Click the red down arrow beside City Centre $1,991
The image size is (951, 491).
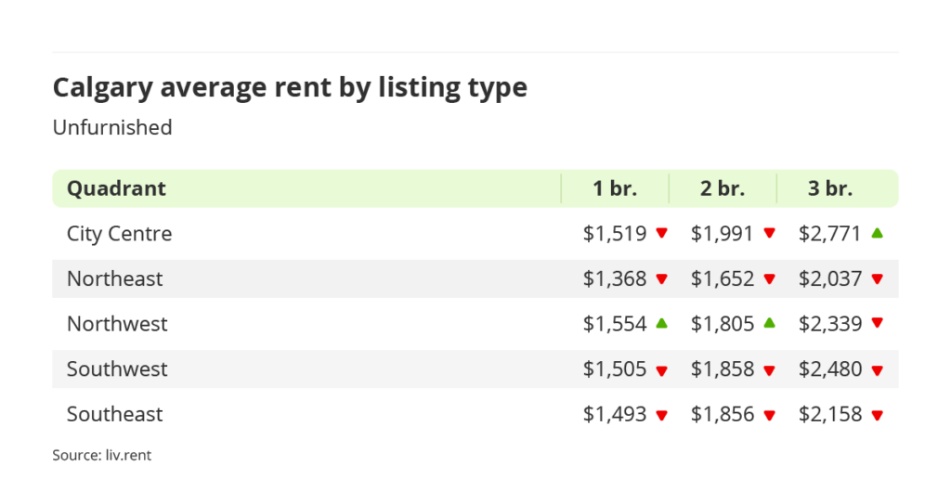(769, 233)
